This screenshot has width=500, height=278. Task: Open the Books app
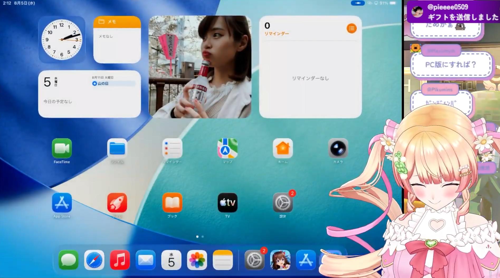[172, 202]
